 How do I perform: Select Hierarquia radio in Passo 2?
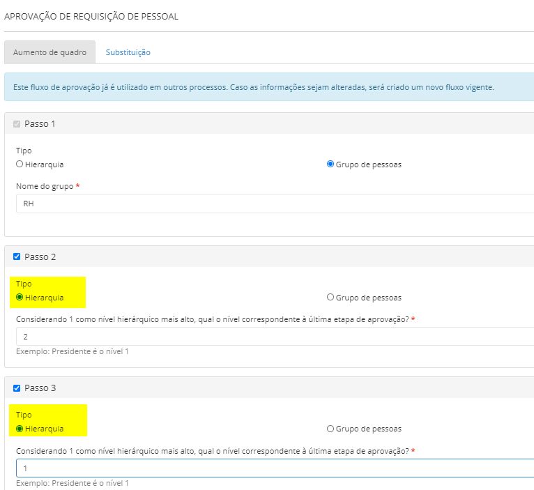coord(20,298)
